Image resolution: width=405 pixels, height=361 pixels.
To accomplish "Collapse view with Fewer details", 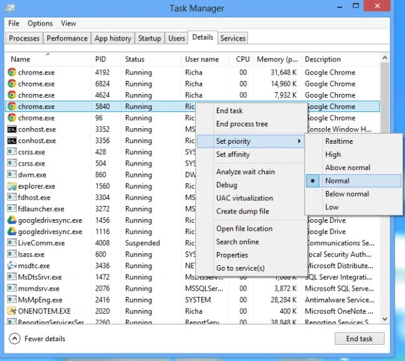I will [37, 339].
